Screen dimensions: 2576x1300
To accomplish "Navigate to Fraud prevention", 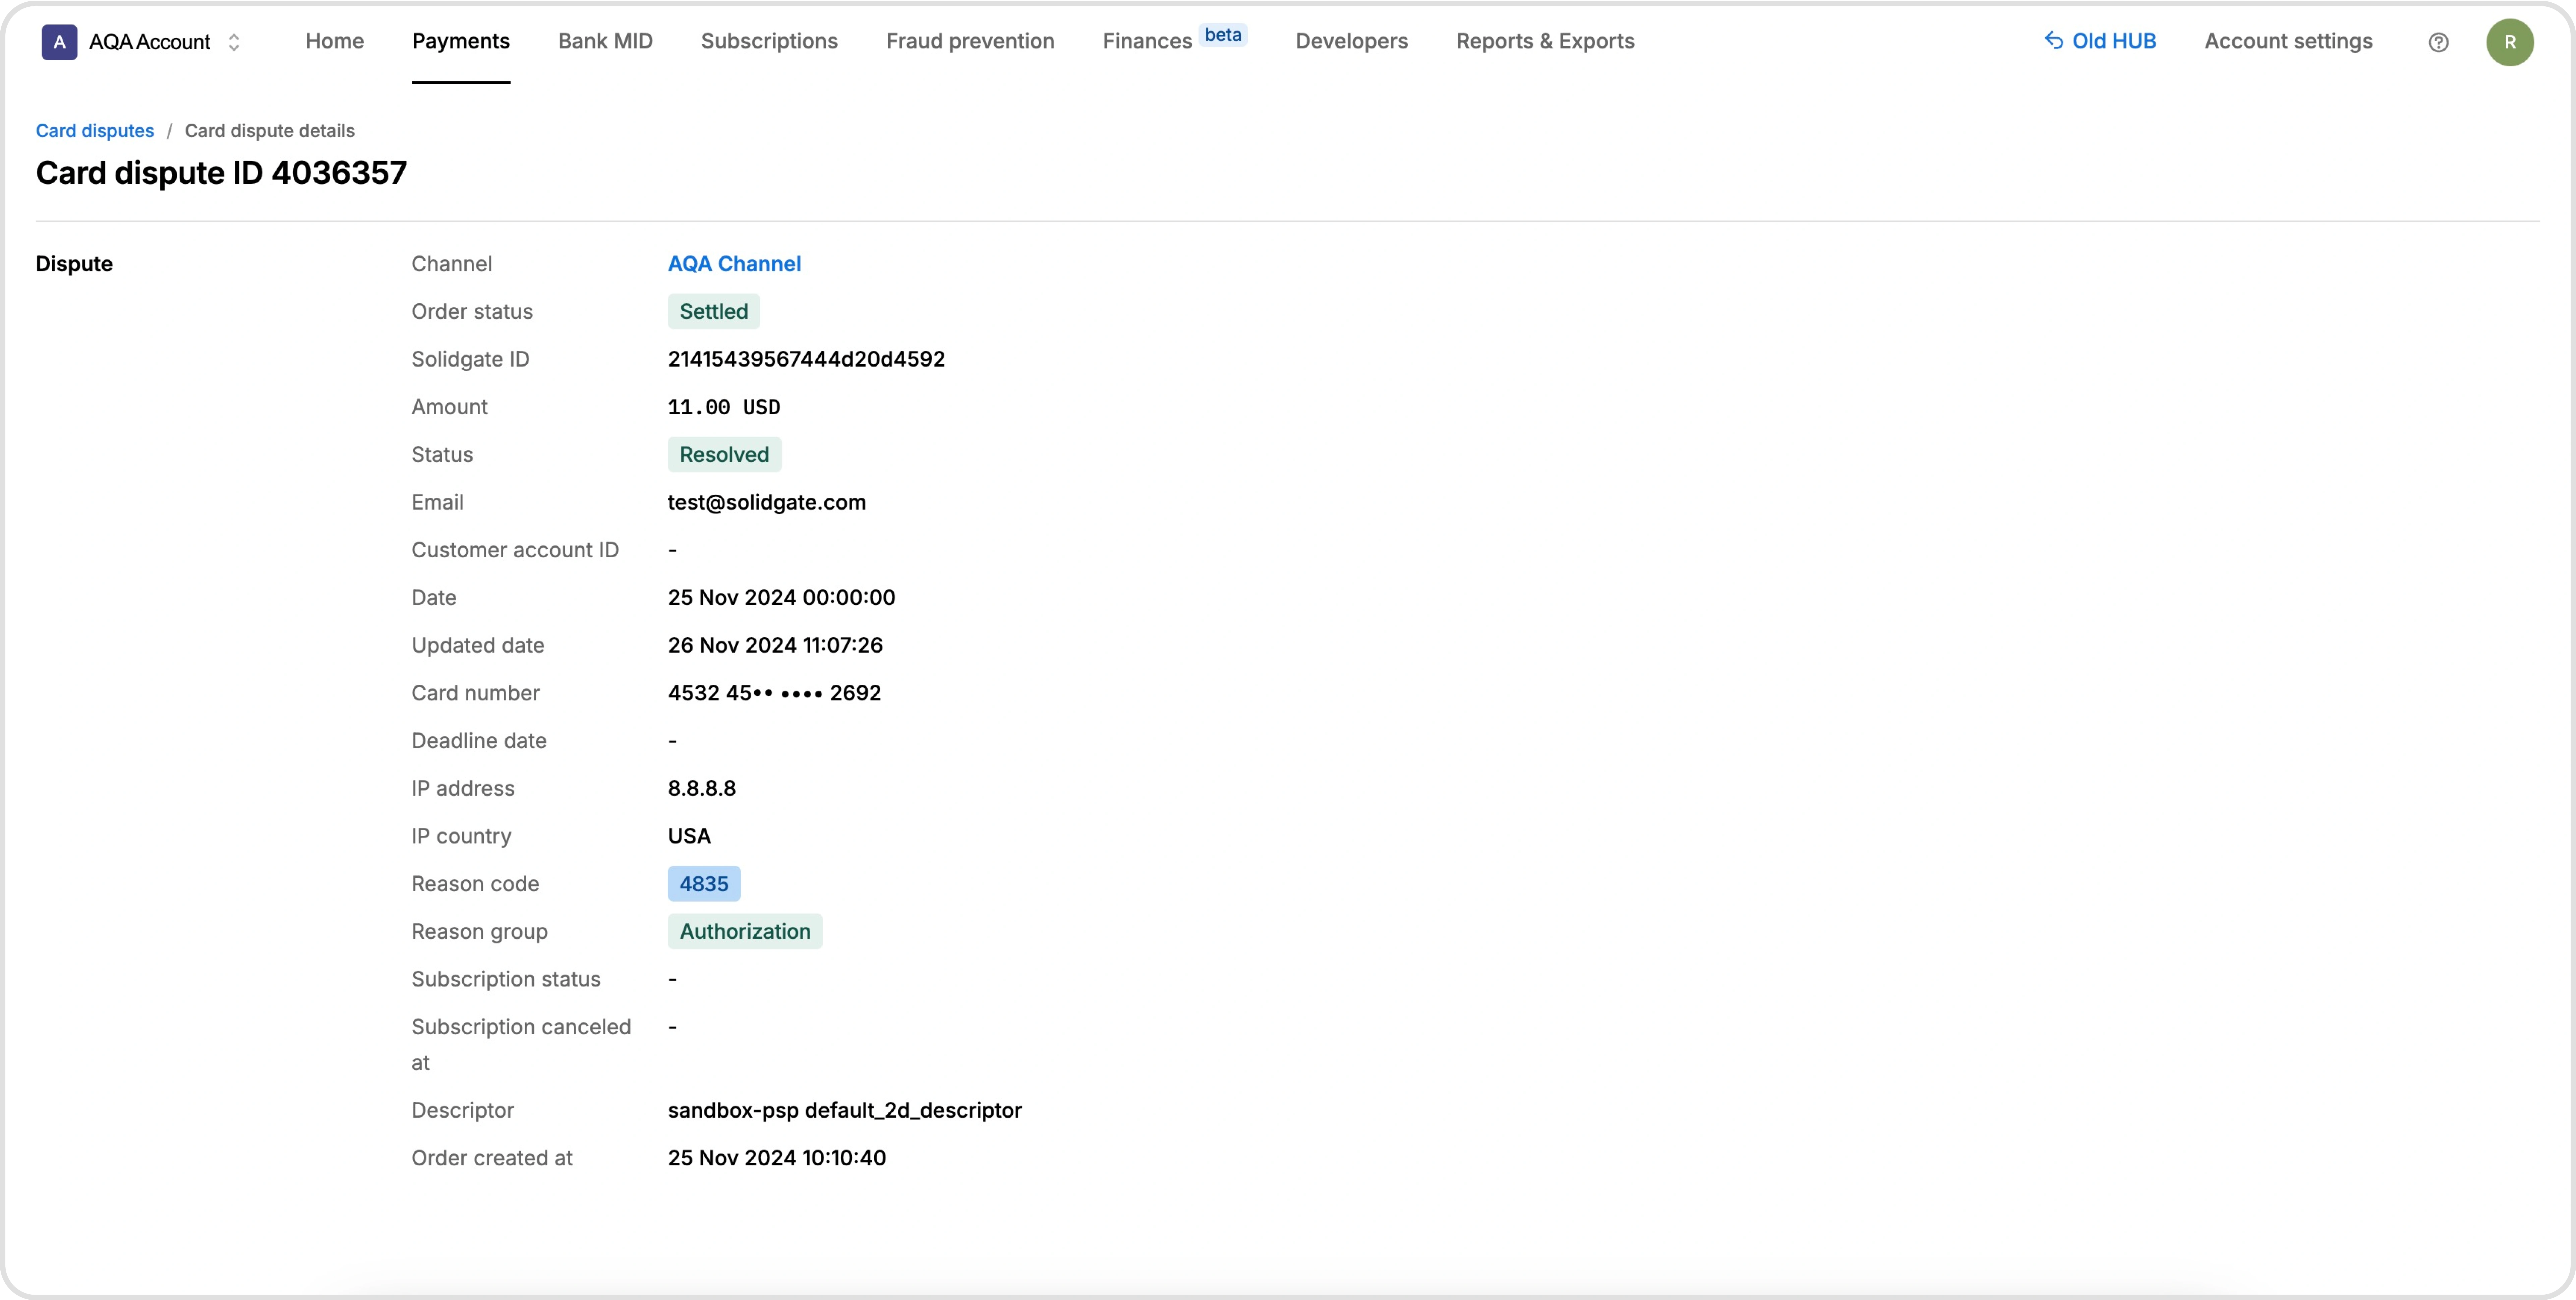I will (970, 41).
